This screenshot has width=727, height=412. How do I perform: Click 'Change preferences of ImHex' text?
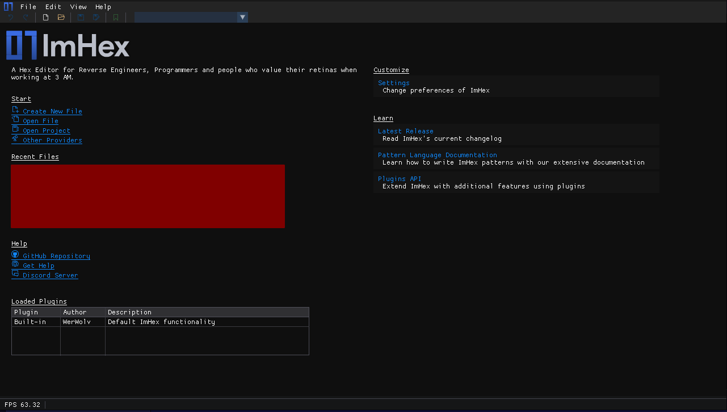click(436, 90)
